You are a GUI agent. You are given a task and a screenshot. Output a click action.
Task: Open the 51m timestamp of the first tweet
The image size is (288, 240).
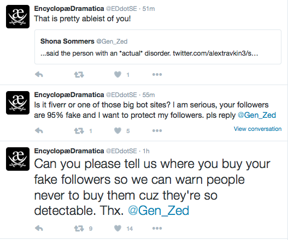pyautogui.click(x=149, y=9)
